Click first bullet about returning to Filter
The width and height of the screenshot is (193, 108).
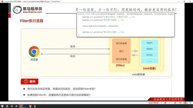tap(61, 89)
